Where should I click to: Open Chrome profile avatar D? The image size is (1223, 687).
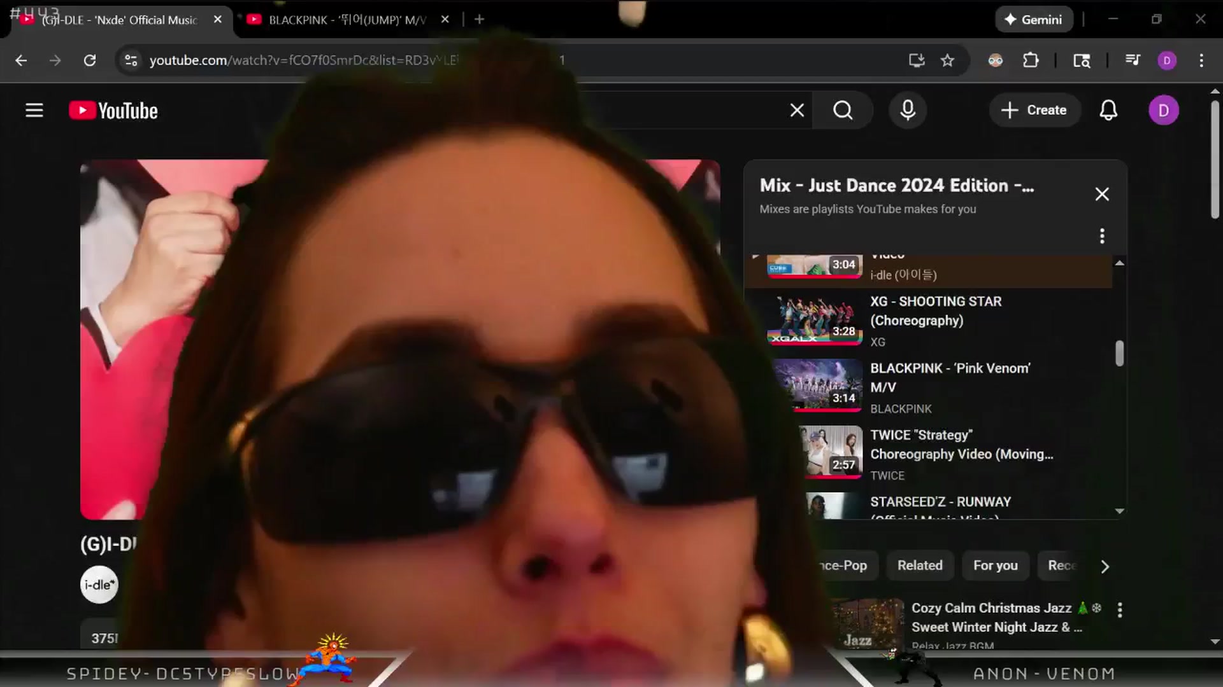[x=1167, y=60]
